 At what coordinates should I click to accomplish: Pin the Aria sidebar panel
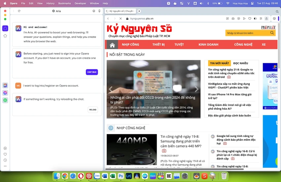99,11
